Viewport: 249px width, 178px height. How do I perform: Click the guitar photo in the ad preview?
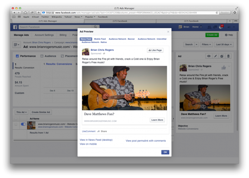pos(124,88)
